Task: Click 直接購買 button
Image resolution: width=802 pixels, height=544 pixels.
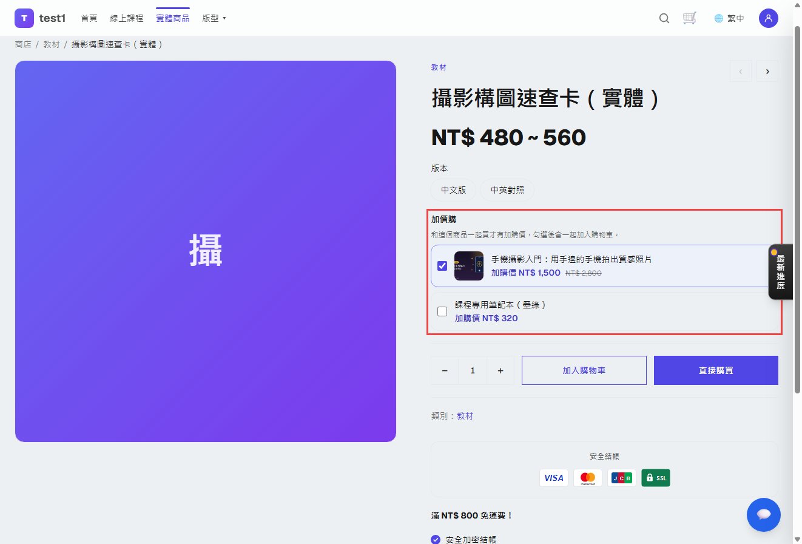Action: [x=716, y=370]
